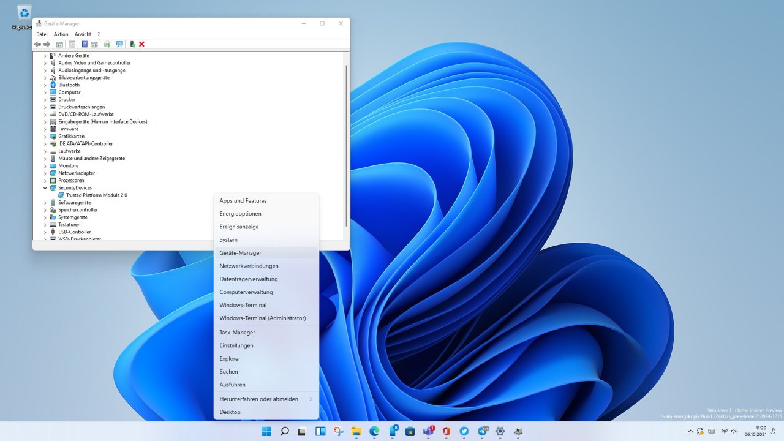Select the IDE ATA/ATAPI-Controller row
The image size is (784, 441).
[85, 144]
